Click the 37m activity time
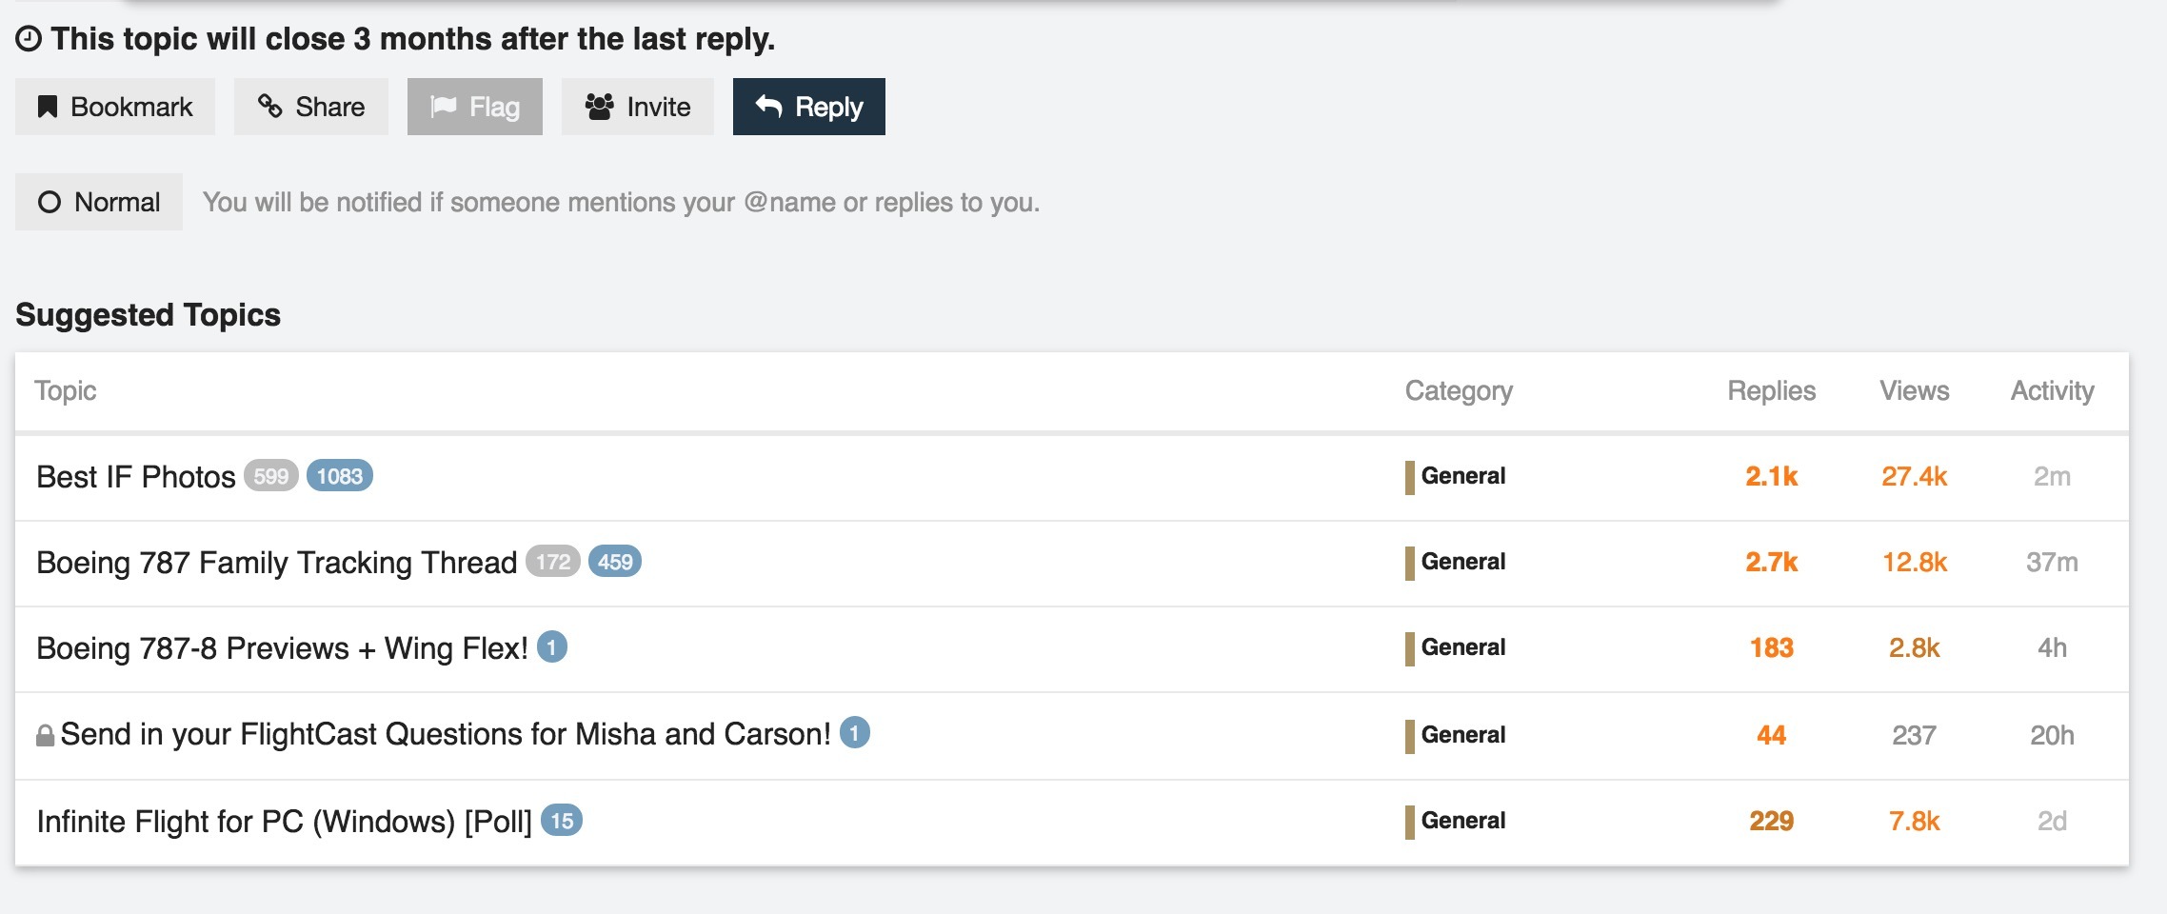Screen dimensions: 2167x914 (2052, 563)
